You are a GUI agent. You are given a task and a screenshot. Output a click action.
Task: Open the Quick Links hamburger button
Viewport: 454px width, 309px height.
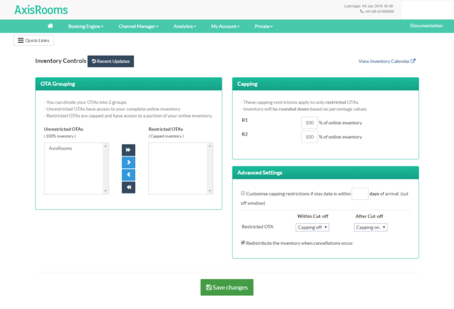34,41
